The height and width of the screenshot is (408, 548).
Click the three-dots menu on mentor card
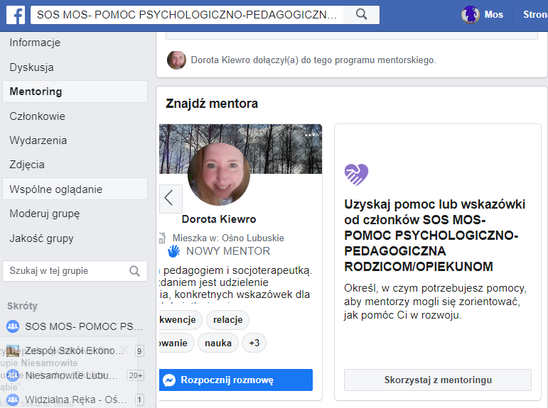click(309, 135)
